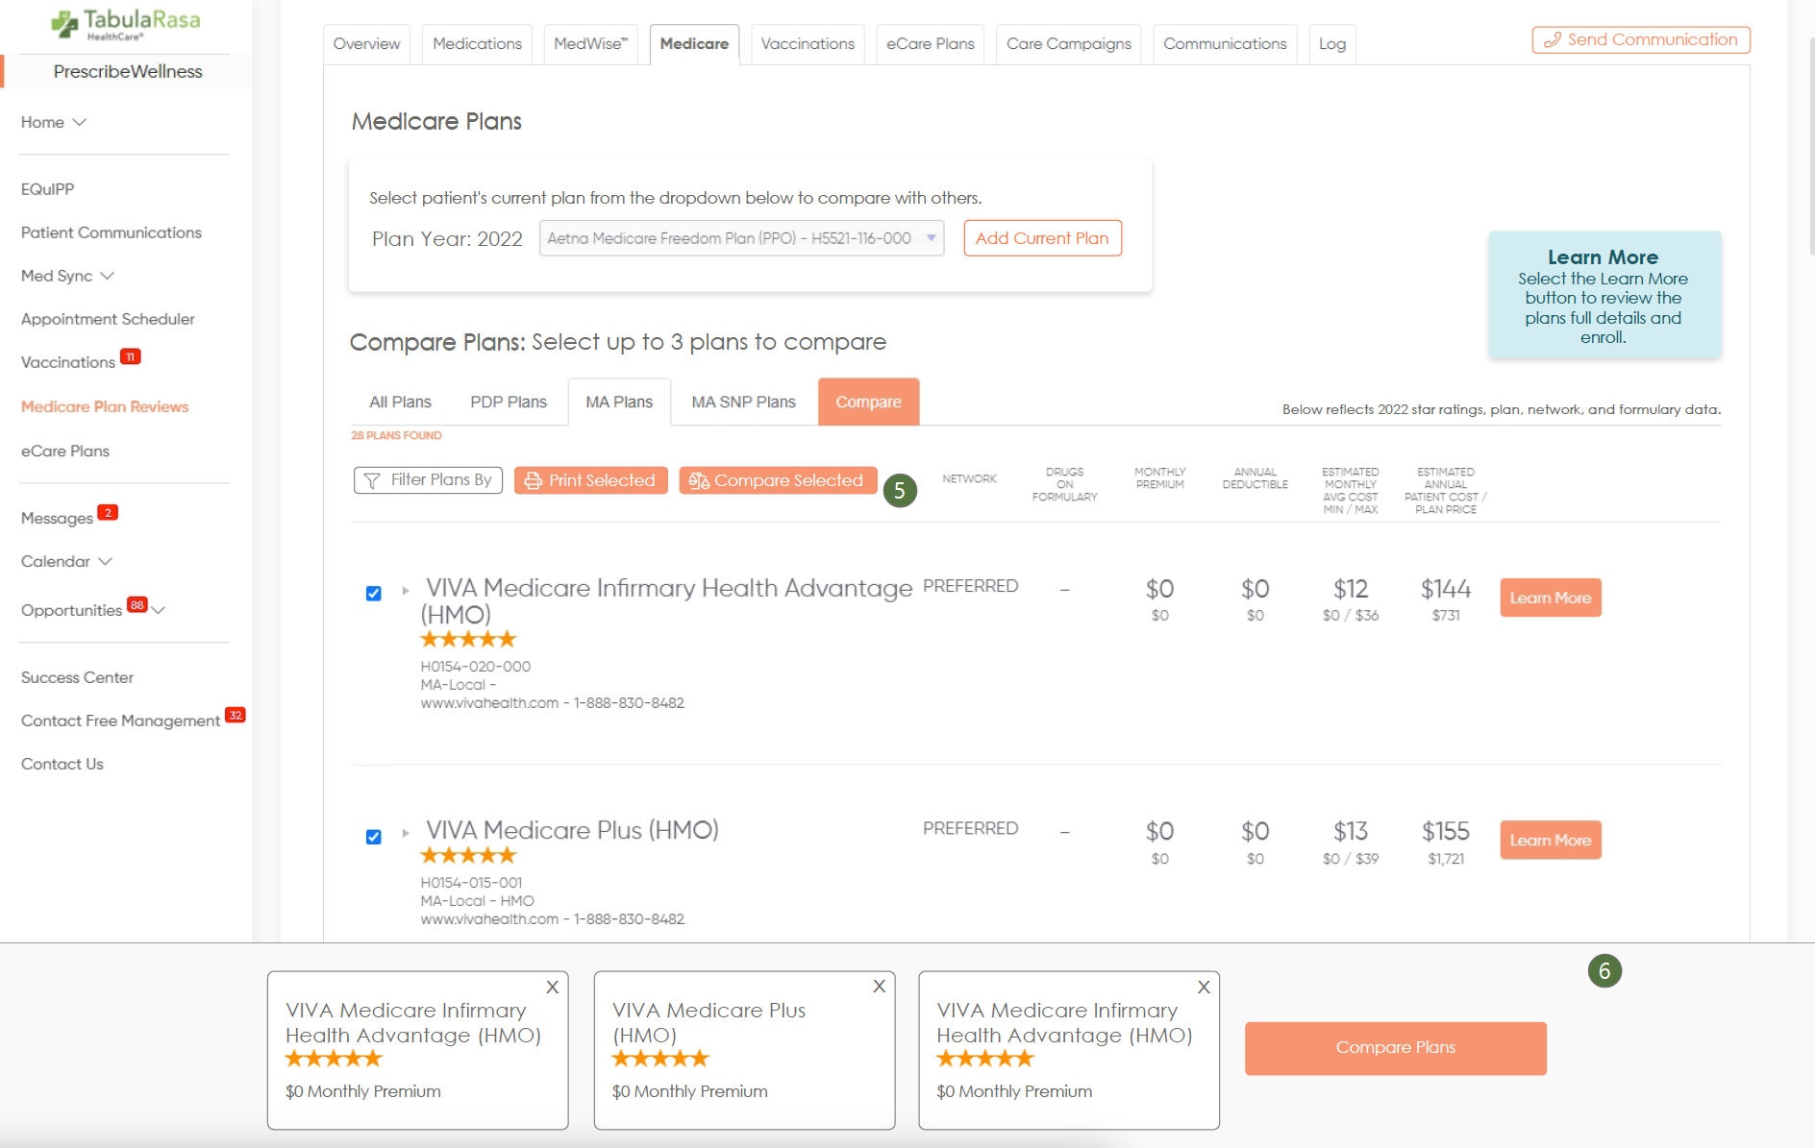Click the pen icon in Send Communication

[1552, 40]
